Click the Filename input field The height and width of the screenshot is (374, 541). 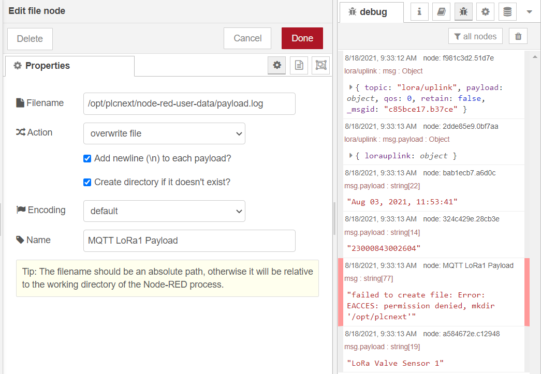[x=189, y=103]
